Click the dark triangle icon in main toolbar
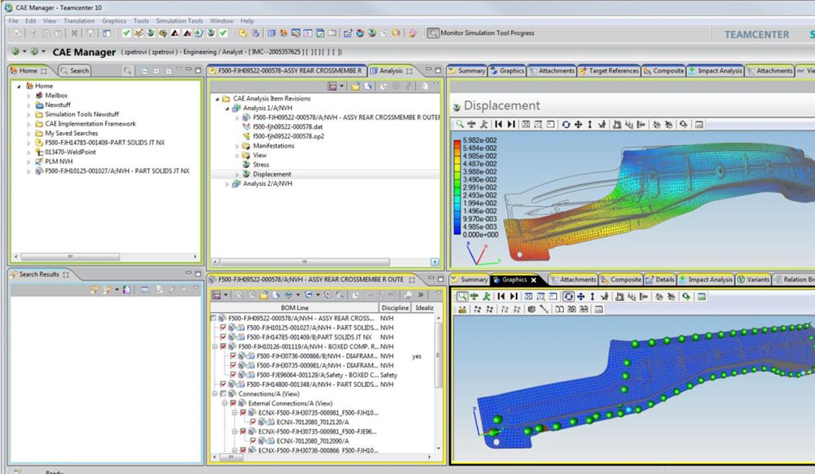Screen dimensions: 815x474 click(x=175, y=33)
